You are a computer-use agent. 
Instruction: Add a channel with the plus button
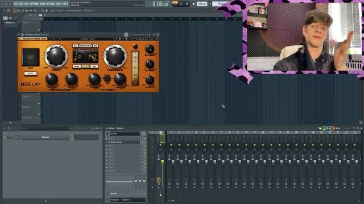(x=45, y=201)
